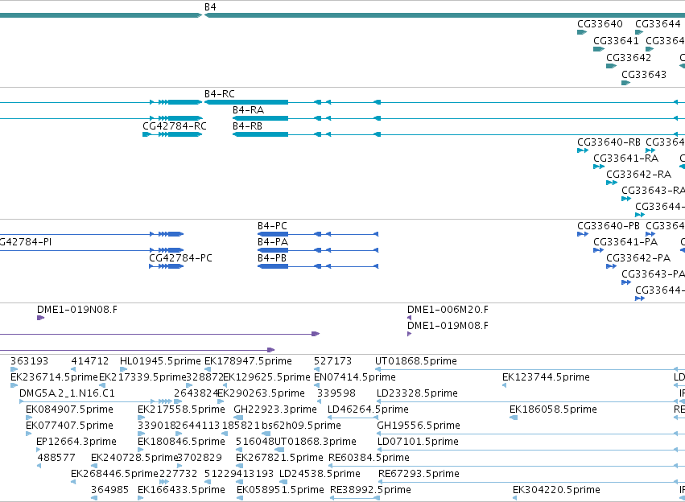Pick the CG33642 gene label
Viewport: 685px width, 502px height.
point(629,58)
